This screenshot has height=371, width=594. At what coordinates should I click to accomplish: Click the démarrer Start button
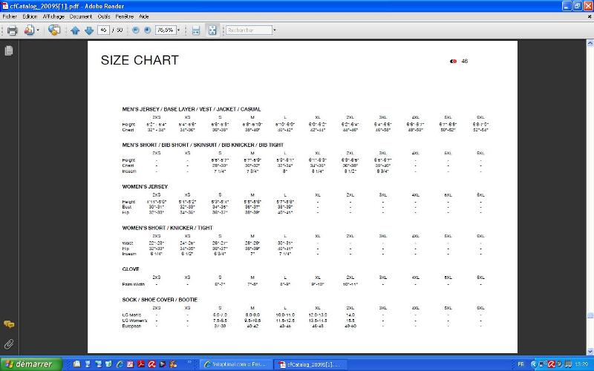pos(30,364)
